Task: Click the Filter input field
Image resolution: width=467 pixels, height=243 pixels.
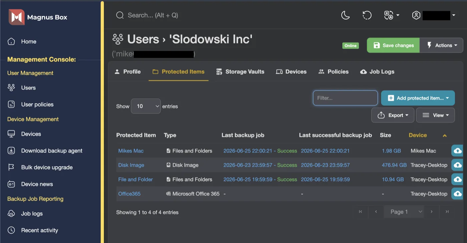Action: pos(345,98)
